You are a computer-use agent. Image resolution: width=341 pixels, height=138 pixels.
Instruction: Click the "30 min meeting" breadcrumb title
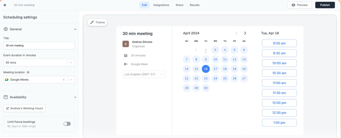click(24, 5)
